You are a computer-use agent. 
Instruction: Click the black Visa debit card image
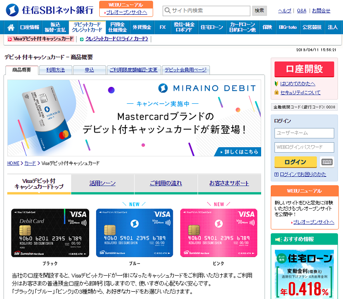click(x=50, y=233)
